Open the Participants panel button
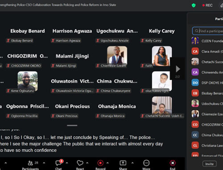The width and height of the screenshot is (223, 170). click(30, 165)
